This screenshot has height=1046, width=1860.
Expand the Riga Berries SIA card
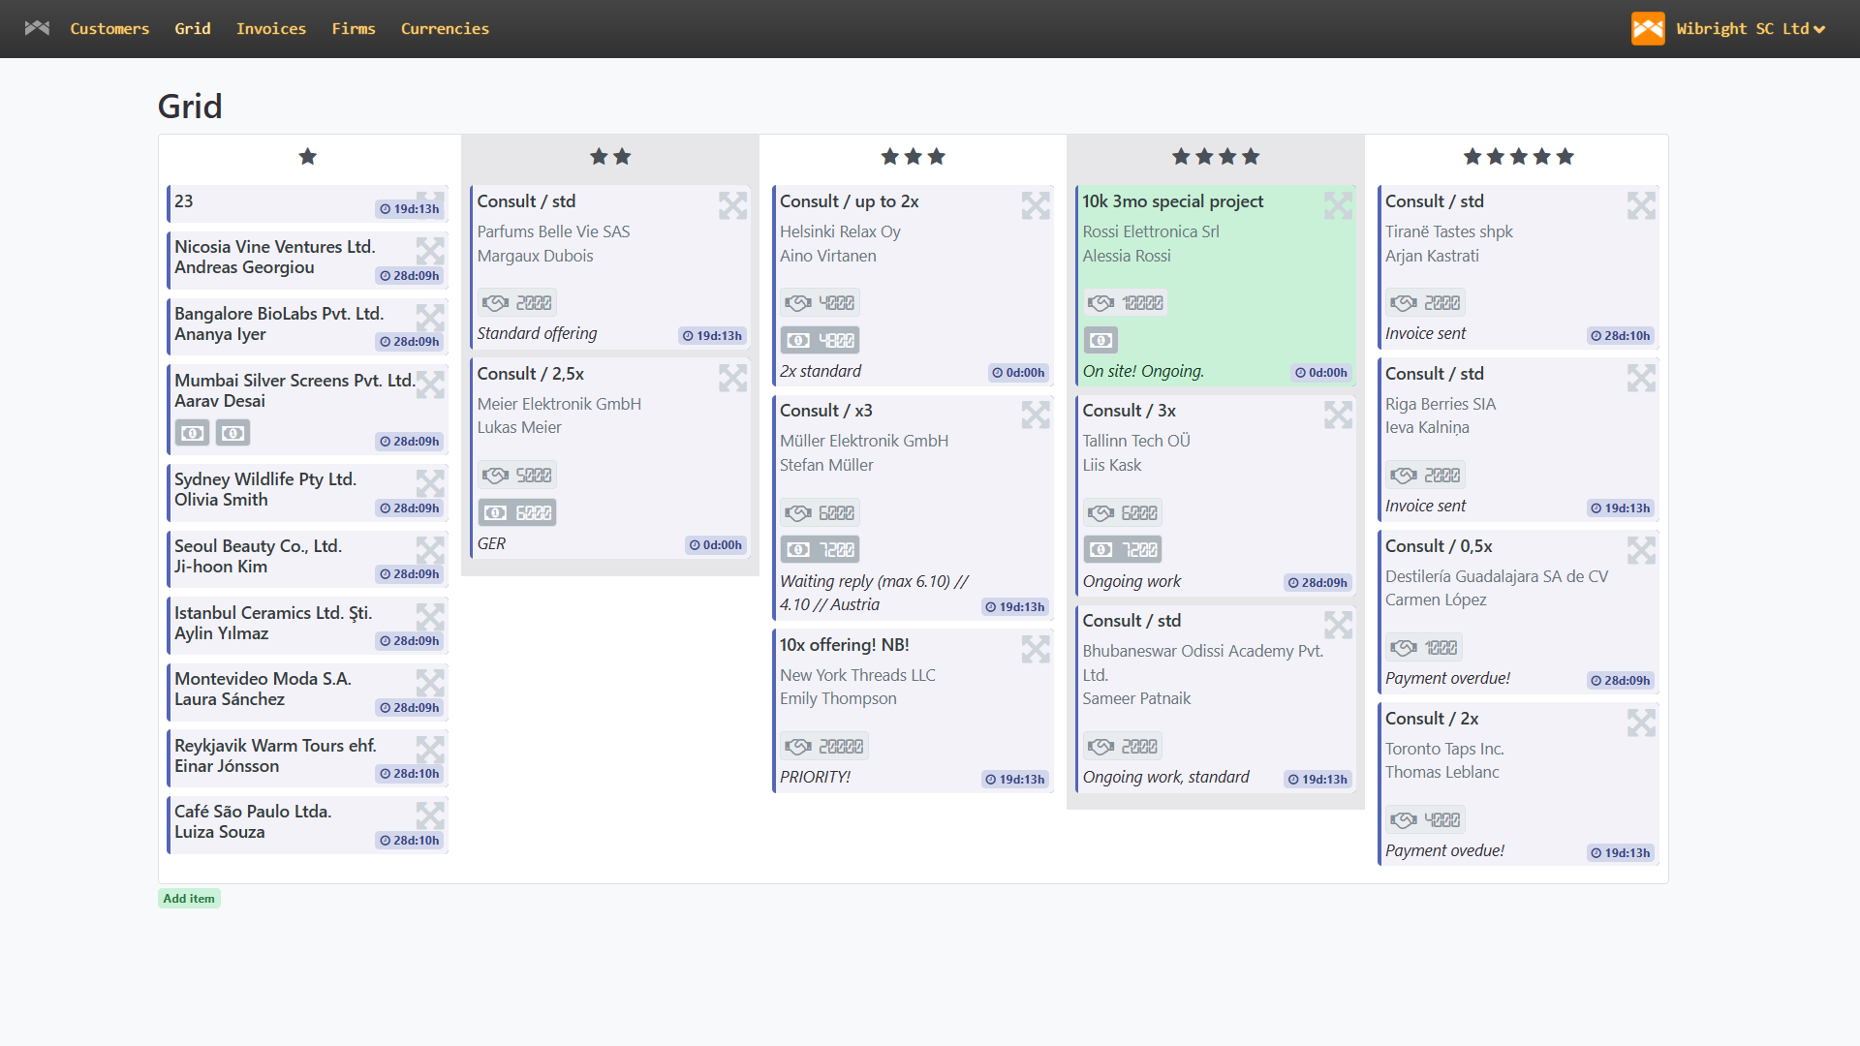click(x=1641, y=378)
